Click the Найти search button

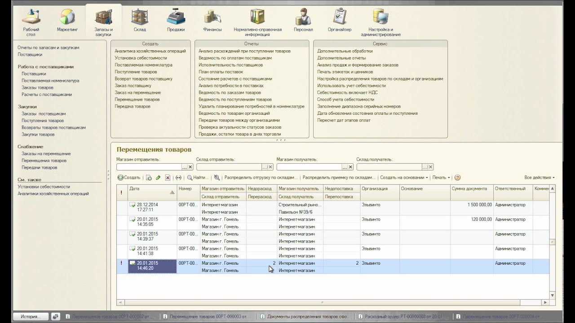pos(198,178)
